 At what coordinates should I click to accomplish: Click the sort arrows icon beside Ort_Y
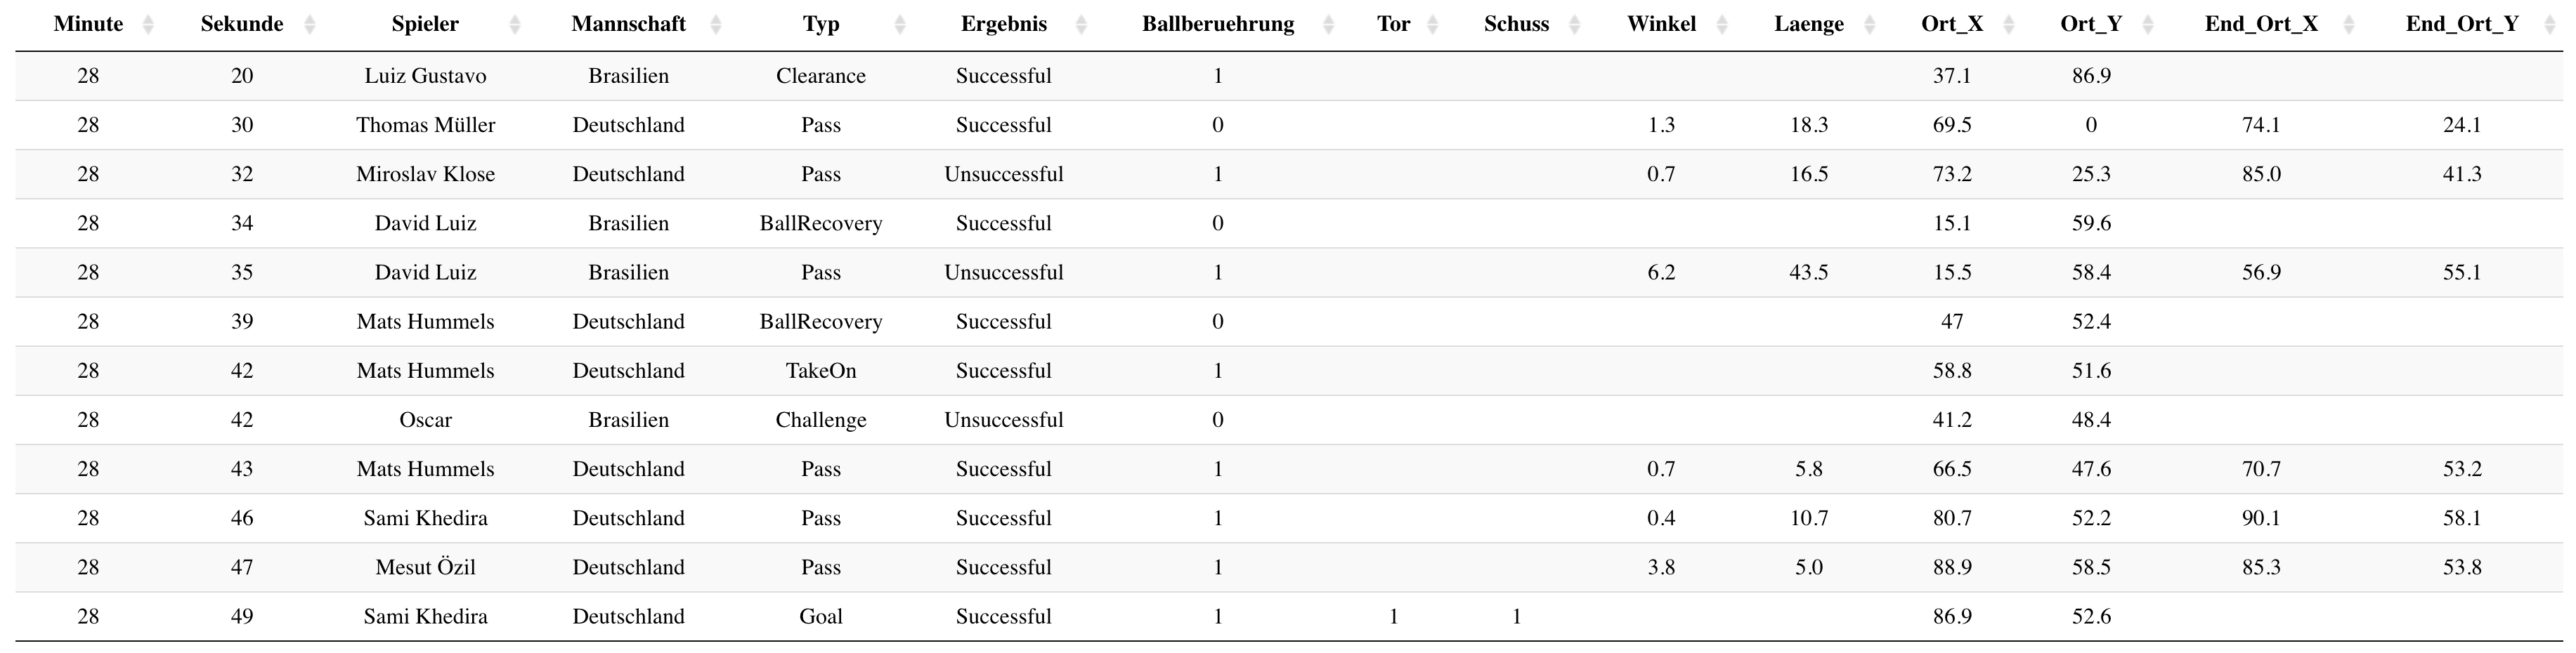coord(2148,25)
